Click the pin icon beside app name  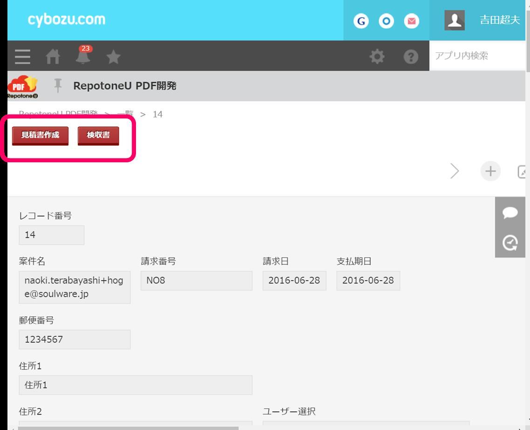click(x=58, y=85)
